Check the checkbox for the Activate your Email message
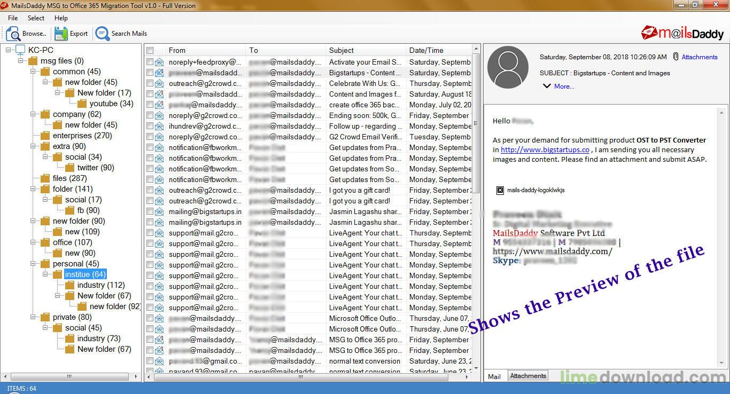This screenshot has width=730, height=394. pyautogui.click(x=149, y=62)
